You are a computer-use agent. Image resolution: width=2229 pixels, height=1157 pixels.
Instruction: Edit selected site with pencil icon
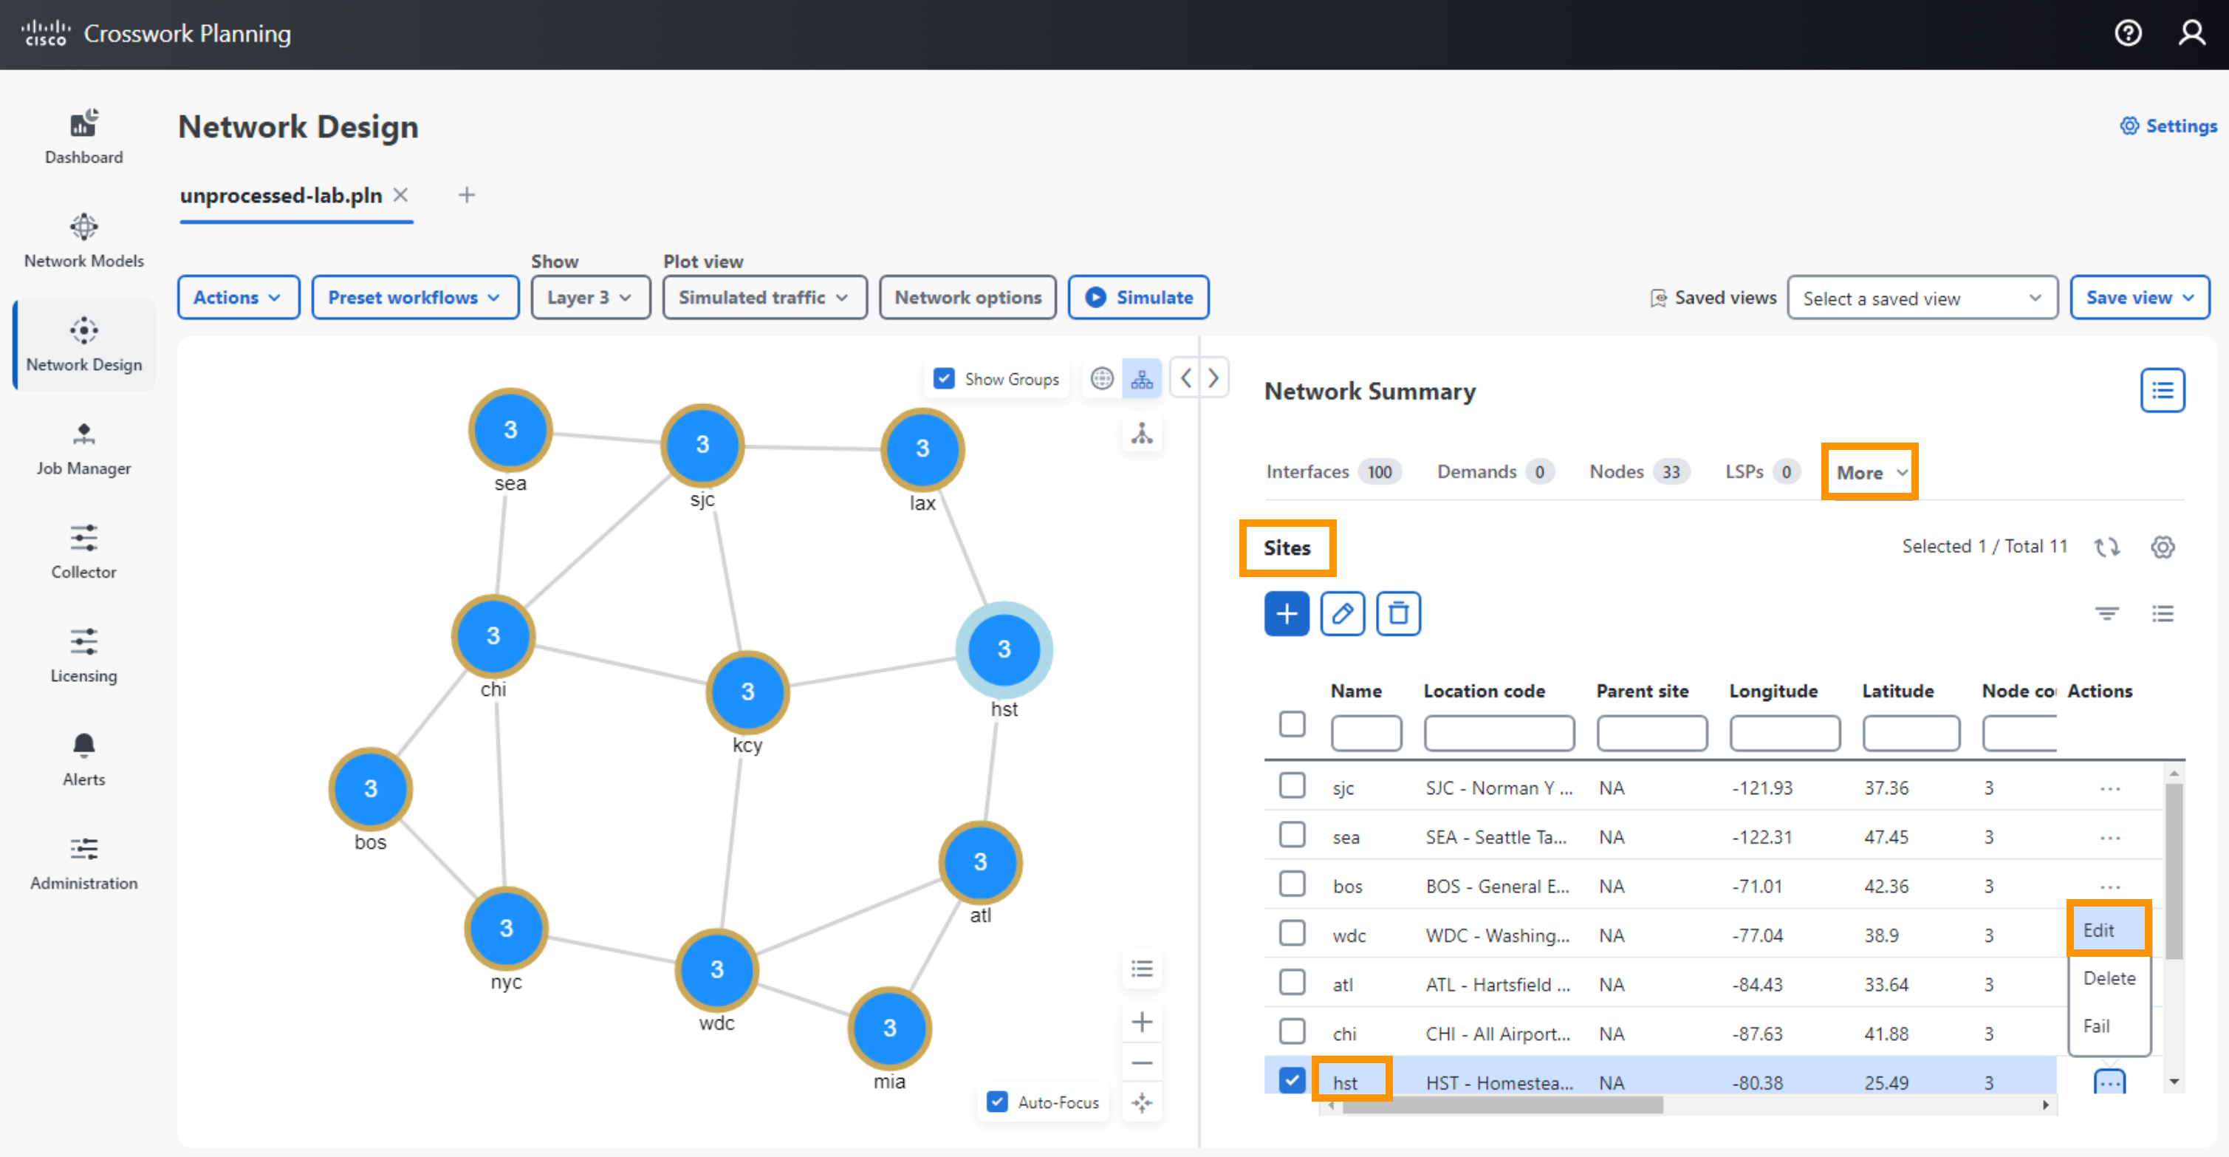(x=1342, y=613)
